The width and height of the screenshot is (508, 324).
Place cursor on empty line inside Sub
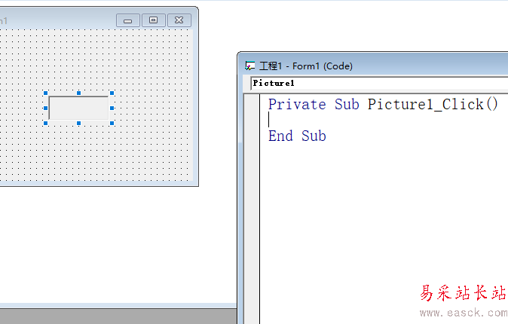339,120
